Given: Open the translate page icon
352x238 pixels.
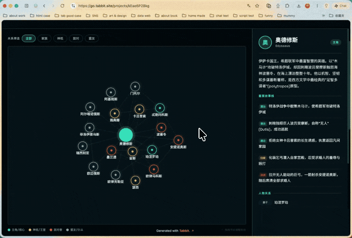Looking at the screenshot, I should coord(248,6).
